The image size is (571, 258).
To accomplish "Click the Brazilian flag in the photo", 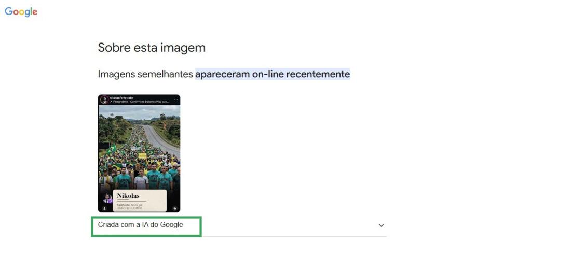I will (x=112, y=149).
